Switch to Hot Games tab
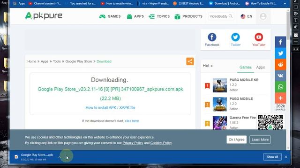Image resolution: width=300 pixels, height=168 pixels. coord(246,67)
